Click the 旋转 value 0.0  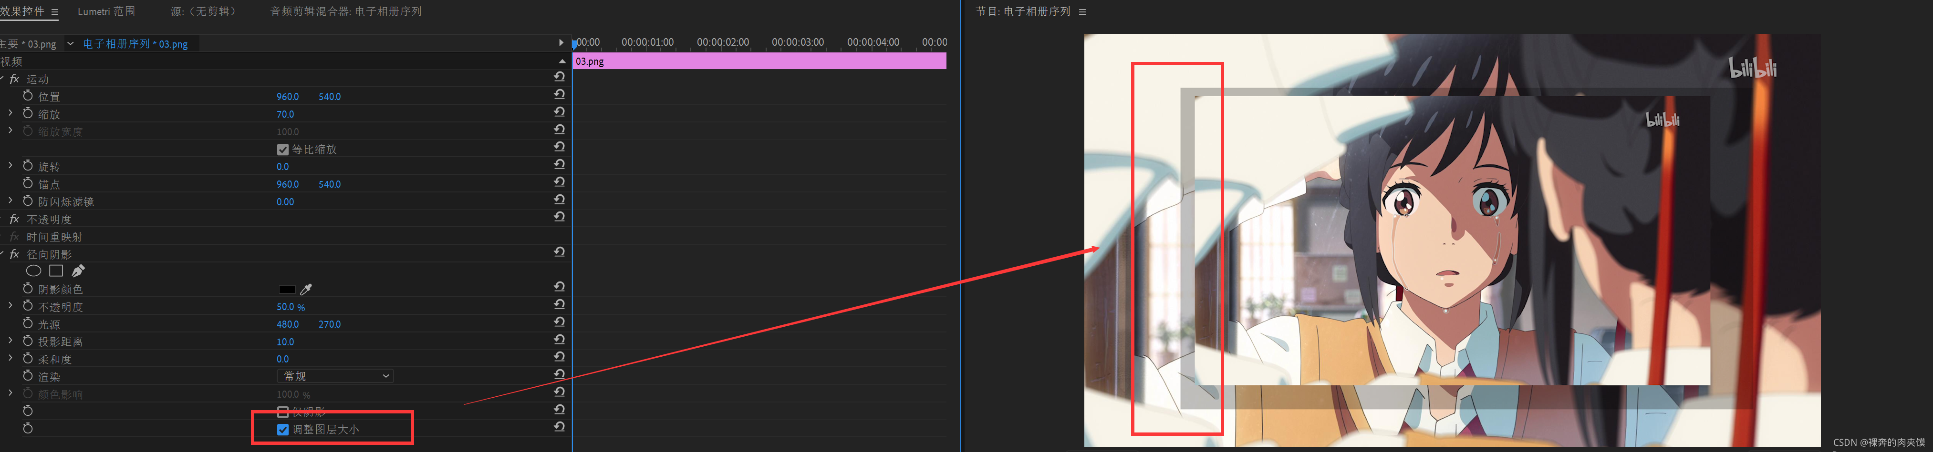click(x=282, y=166)
